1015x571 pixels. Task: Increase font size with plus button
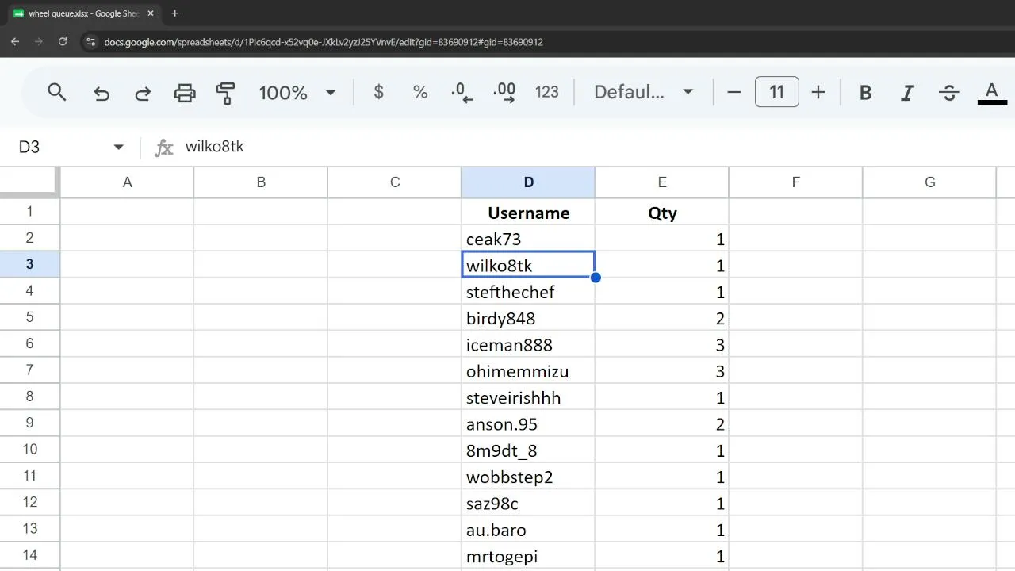point(818,92)
